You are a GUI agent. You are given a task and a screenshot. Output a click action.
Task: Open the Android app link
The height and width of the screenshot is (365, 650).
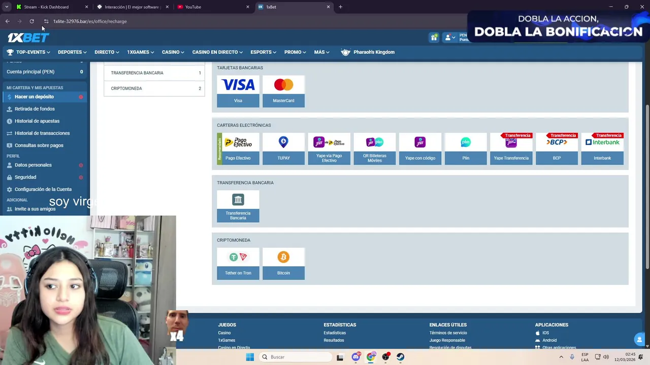546,341
